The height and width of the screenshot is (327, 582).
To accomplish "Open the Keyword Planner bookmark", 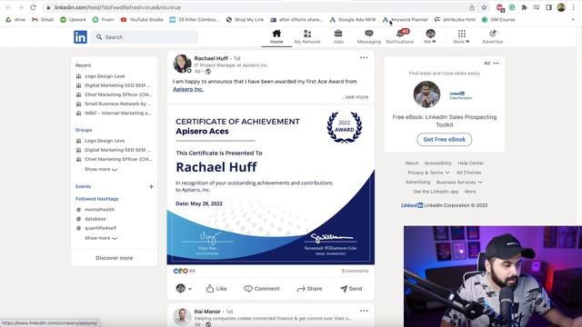I will [x=406, y=20].
